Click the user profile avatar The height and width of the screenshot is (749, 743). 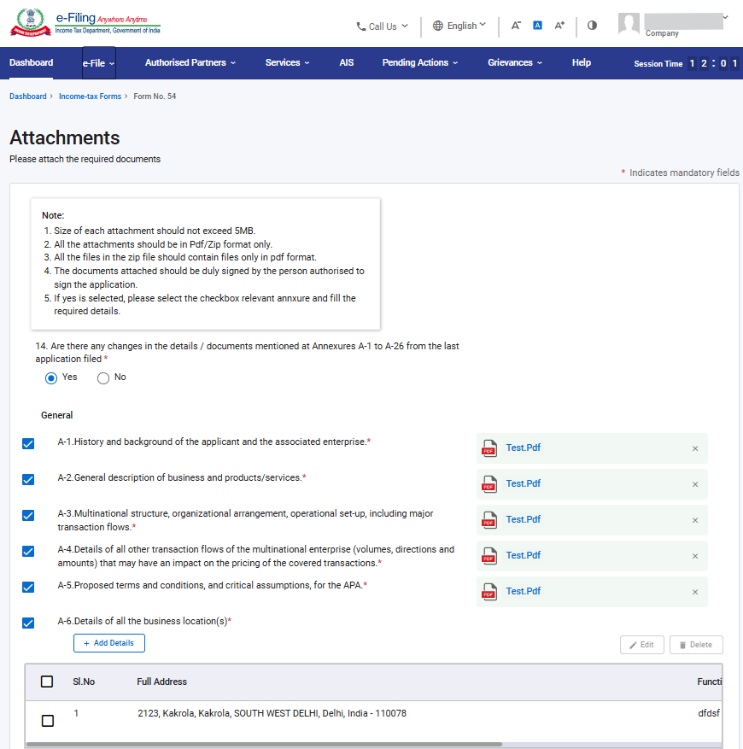629,25
